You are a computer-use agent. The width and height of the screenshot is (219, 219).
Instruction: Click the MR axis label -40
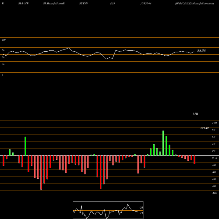(214, 172)
